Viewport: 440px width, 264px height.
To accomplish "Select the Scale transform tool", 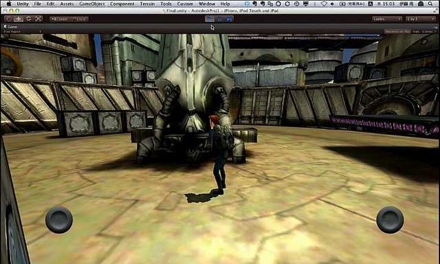I will point(38,19).
